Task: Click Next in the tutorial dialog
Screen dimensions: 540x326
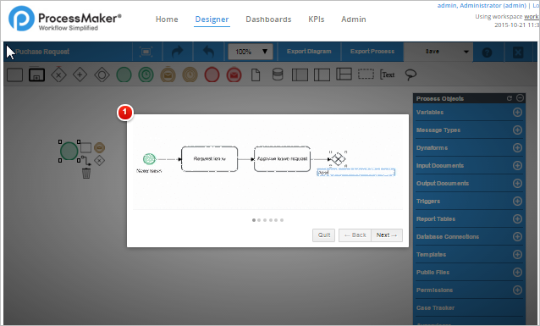Action: [387, 235]
